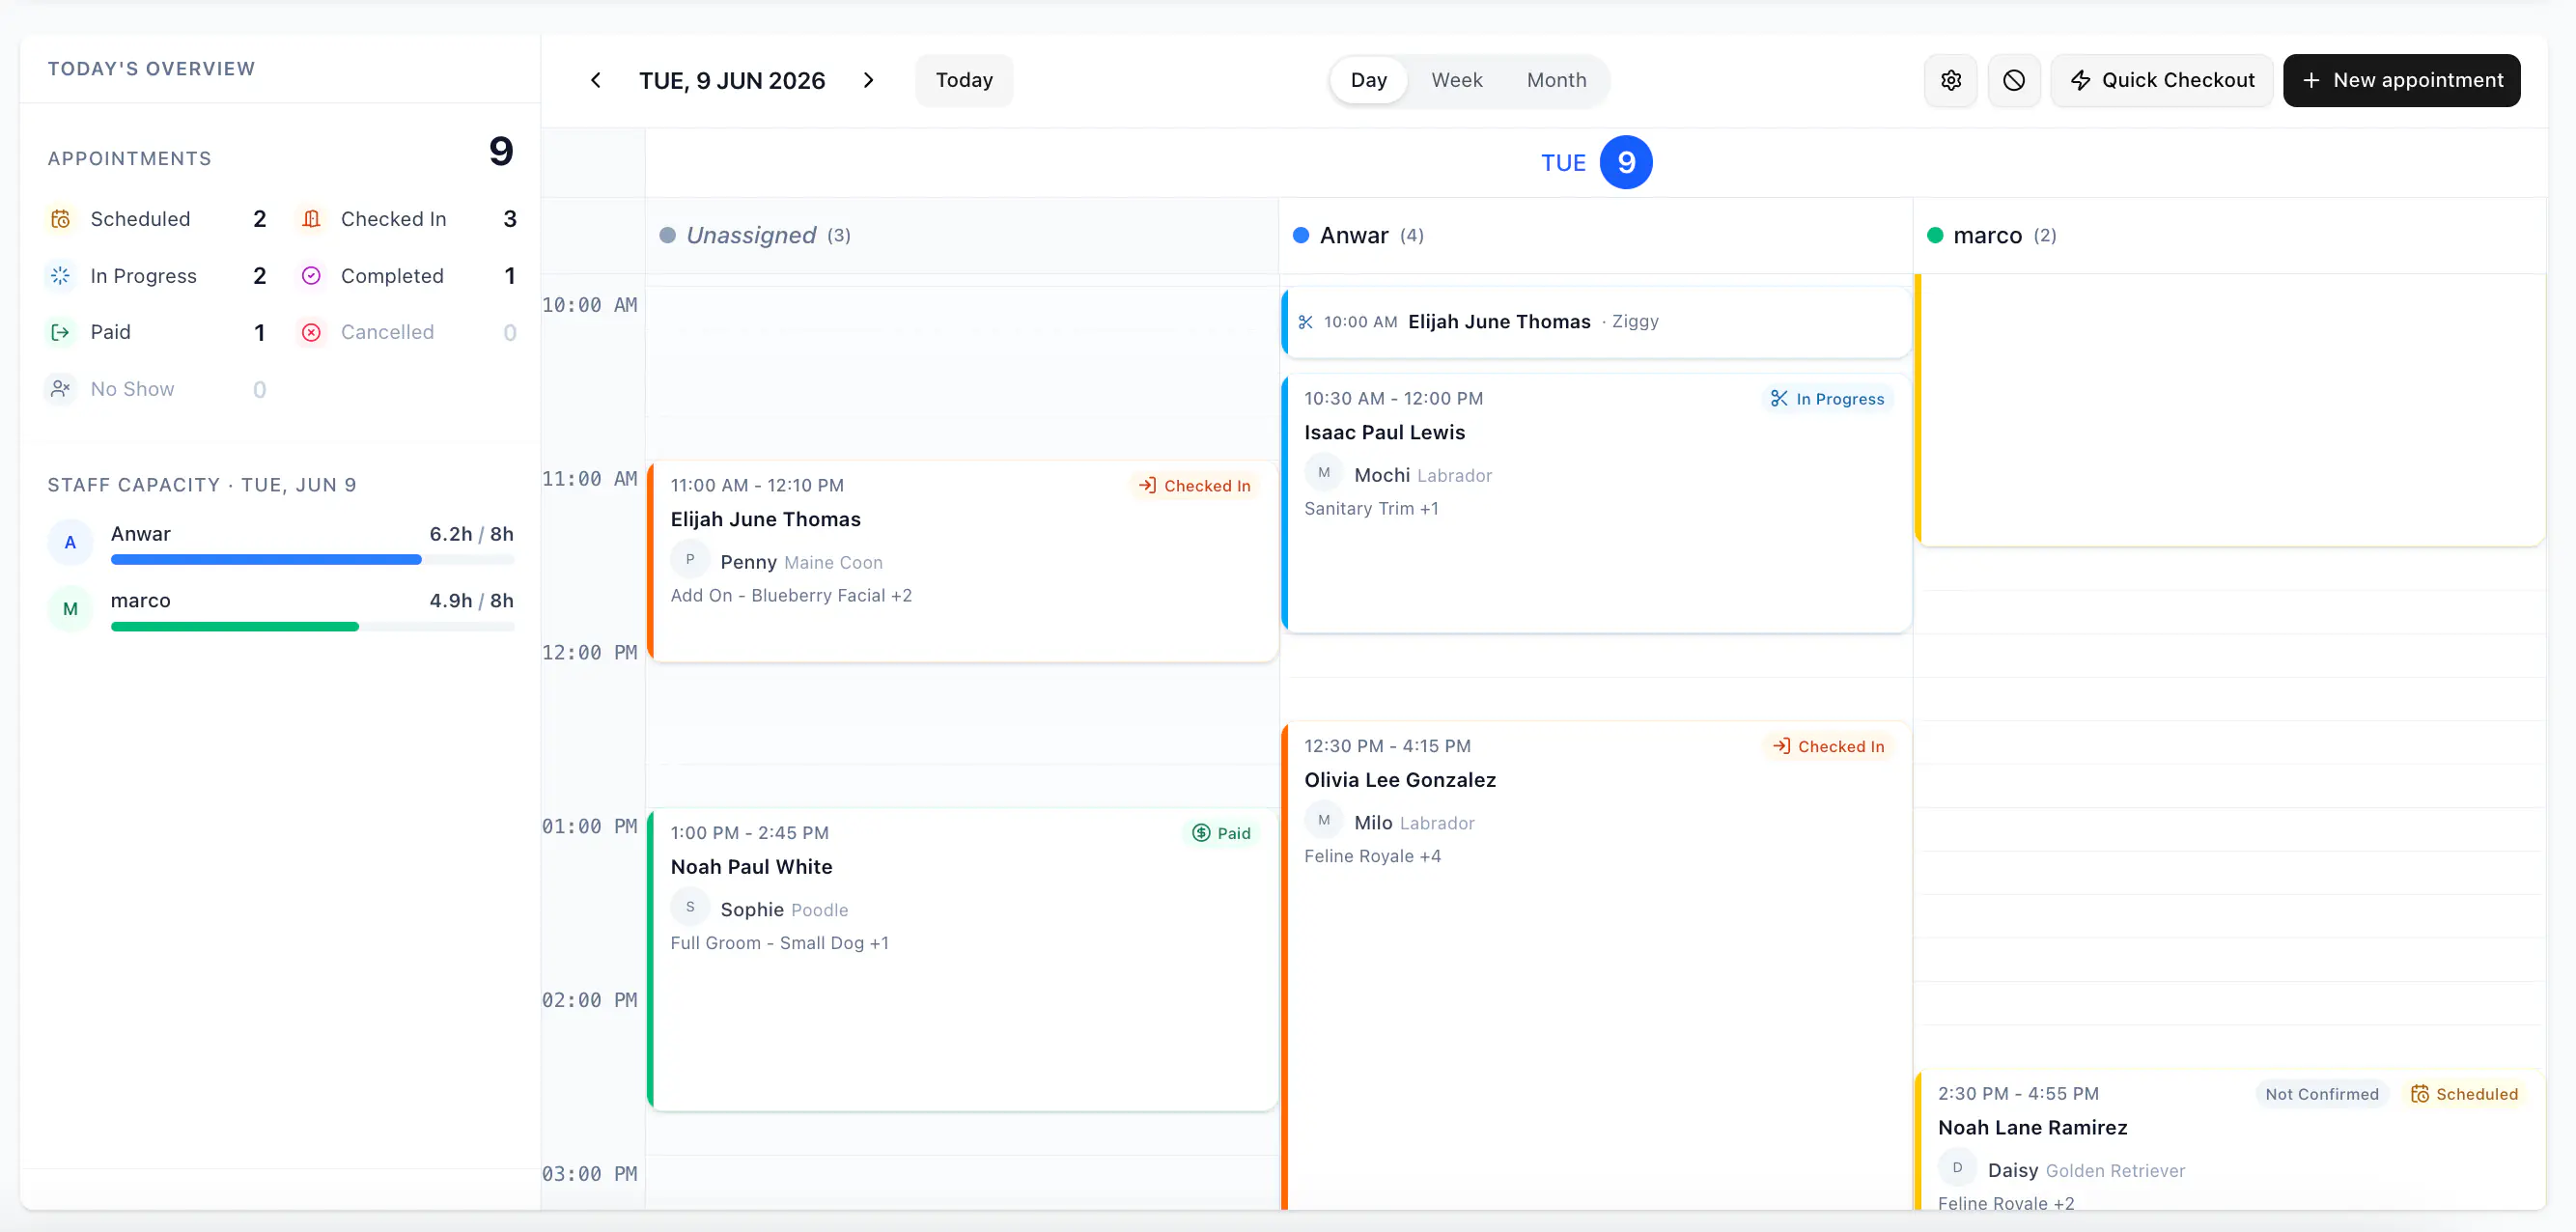This screenshot has width=2576, height=1232.
Task: Click In Progress badge on Isaac Paul Lewis
Action: click(x=1828, y=399)
